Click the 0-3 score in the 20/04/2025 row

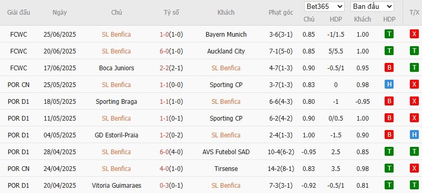(164, 186)
